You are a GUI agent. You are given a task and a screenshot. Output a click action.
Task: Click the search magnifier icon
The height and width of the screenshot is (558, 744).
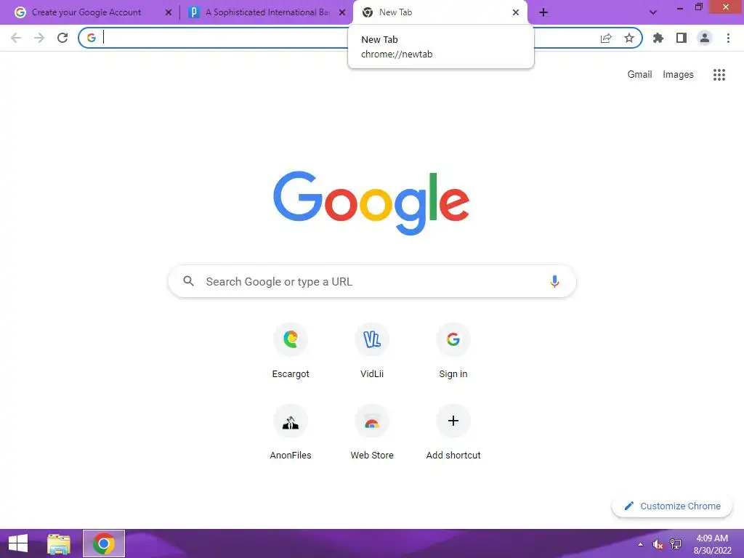point(188,281)
